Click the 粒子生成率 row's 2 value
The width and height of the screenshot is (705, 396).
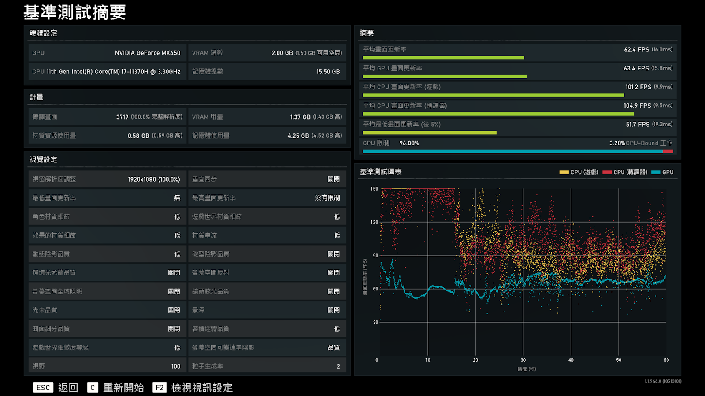(338, 367)
